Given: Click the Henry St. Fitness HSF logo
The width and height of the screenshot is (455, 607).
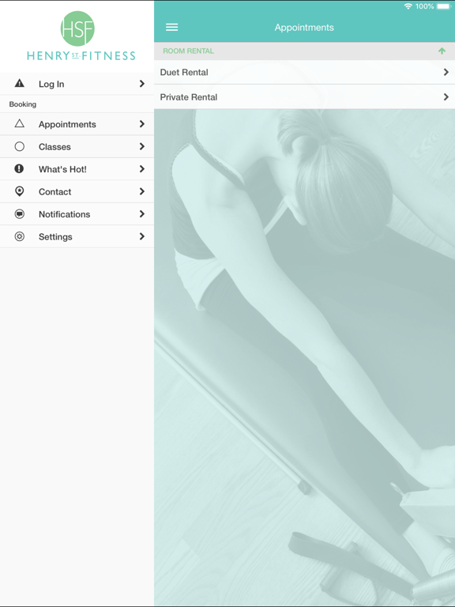Looking at the screenshot, I should coord(77,28).
